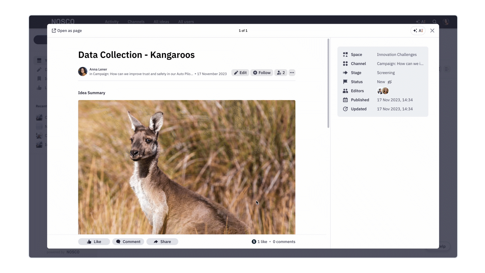Follow this idea
Screen dimensions: 485x273
(x=262, y=73)
